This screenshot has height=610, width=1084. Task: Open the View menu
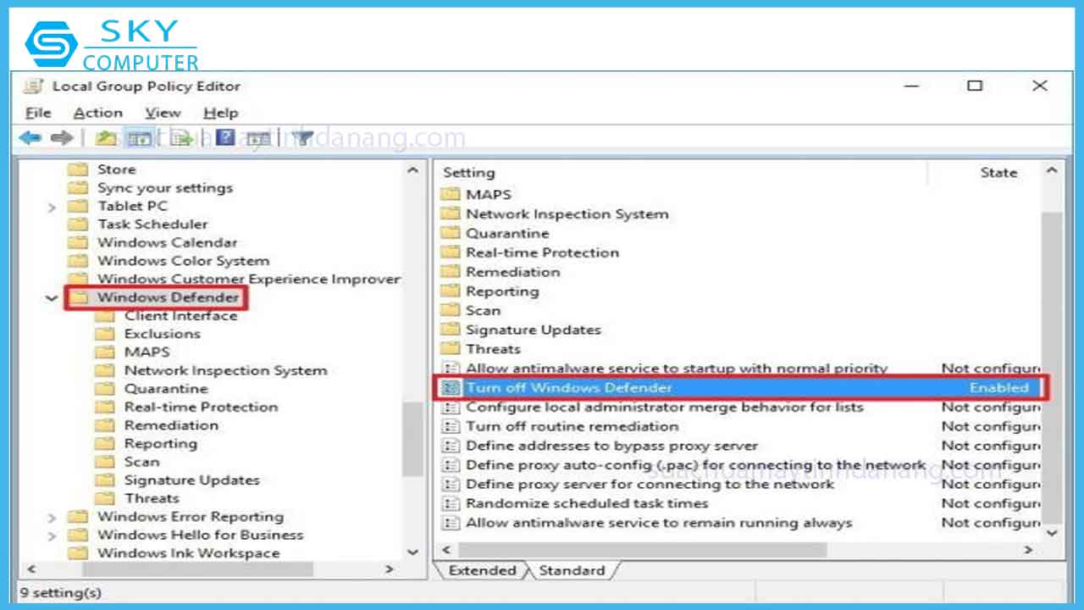[x=163, y=113]
